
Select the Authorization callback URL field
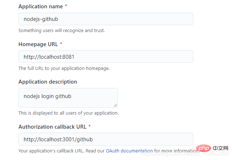(x=106, y=139)
